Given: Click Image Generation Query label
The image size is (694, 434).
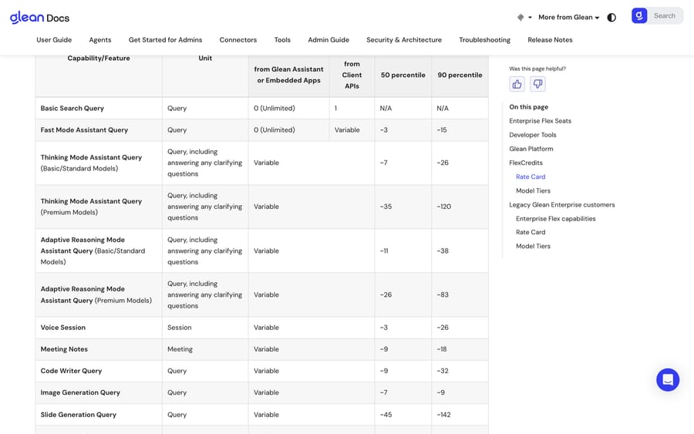Looking at the screenshot, I should pos(80,392).
